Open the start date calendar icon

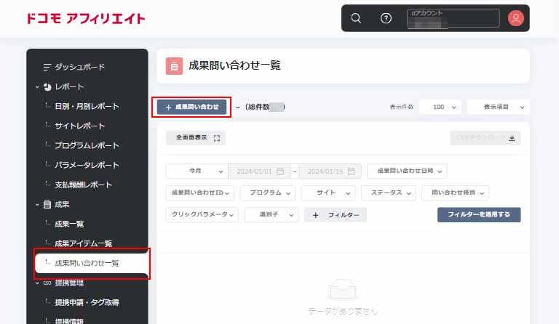280,171
